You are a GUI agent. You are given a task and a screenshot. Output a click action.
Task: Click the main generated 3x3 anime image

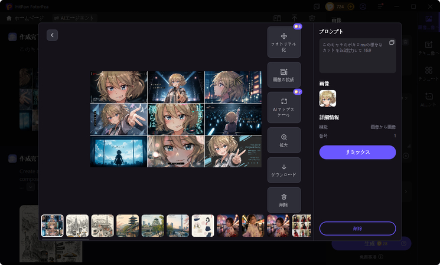[176, 119]
